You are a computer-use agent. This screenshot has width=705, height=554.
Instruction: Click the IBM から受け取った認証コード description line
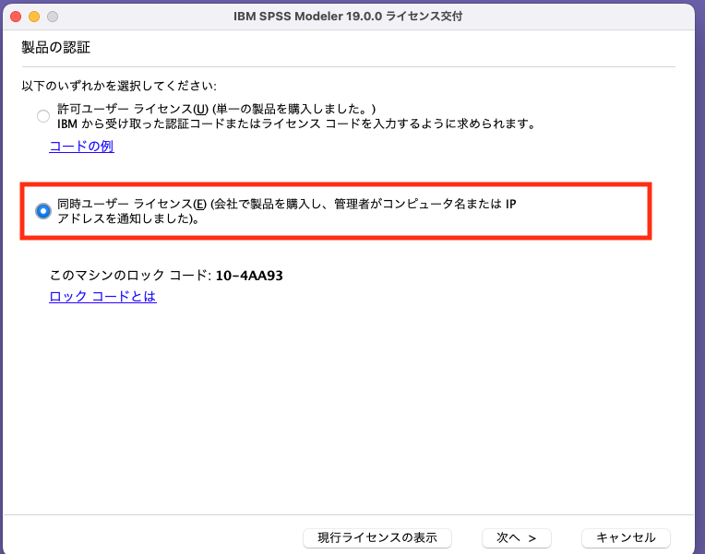297,124
